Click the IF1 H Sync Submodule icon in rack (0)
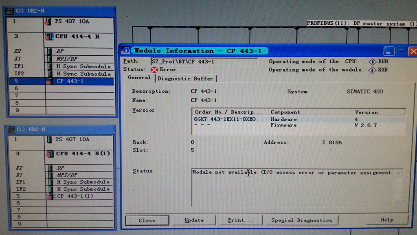The width and height of the screenshot is (417, 235). point(49,66)
